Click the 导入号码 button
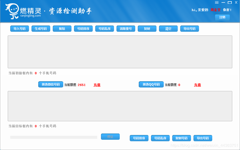The image size is (240, 150). tap(19, 28)
